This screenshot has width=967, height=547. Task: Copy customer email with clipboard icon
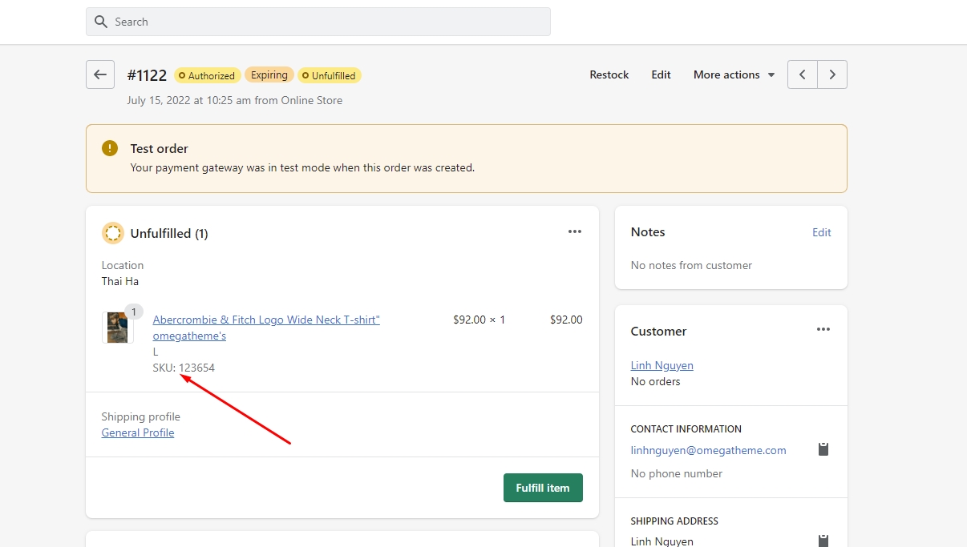[823, 449]
